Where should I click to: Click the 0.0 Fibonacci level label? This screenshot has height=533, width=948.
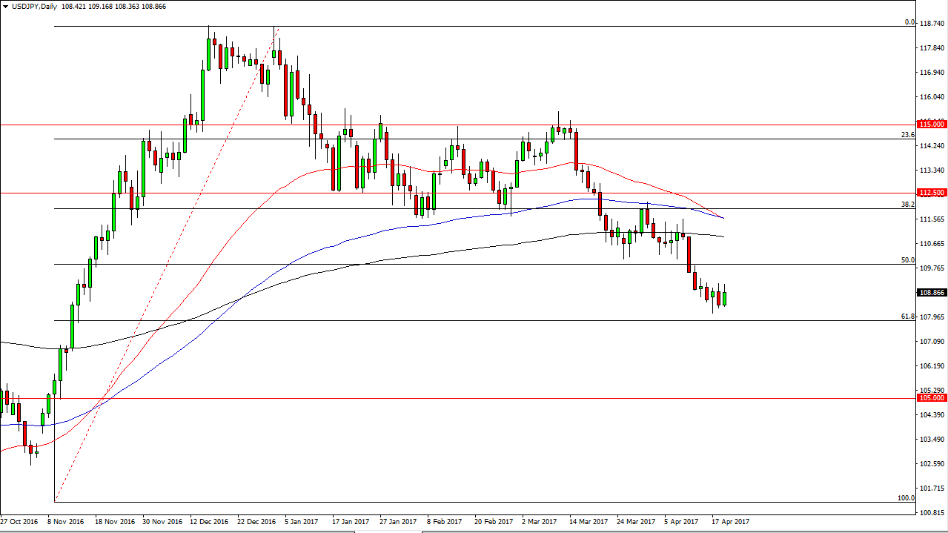coord(908,23)
